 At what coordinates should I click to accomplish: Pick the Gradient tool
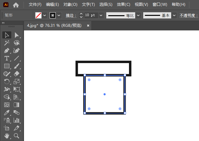pyautogui.click(x=17, y=105)
